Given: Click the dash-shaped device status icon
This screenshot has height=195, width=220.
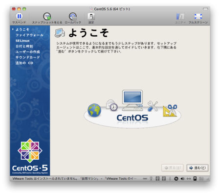Looking at the screenshot, I should tap(145, 179).
